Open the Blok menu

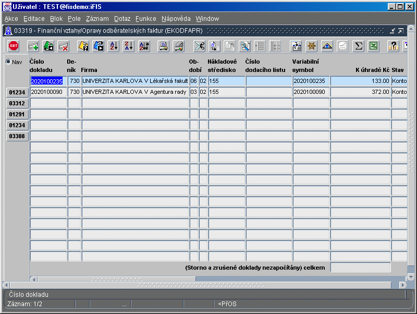pyautogui.click(x=56, y=19)
